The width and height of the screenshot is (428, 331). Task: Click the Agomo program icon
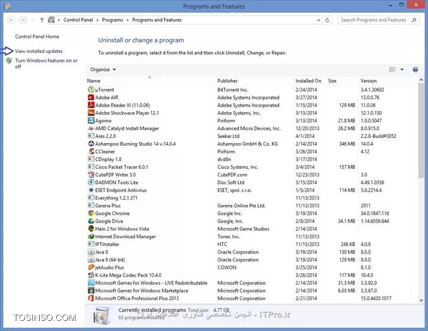click(x=91, y=120)
